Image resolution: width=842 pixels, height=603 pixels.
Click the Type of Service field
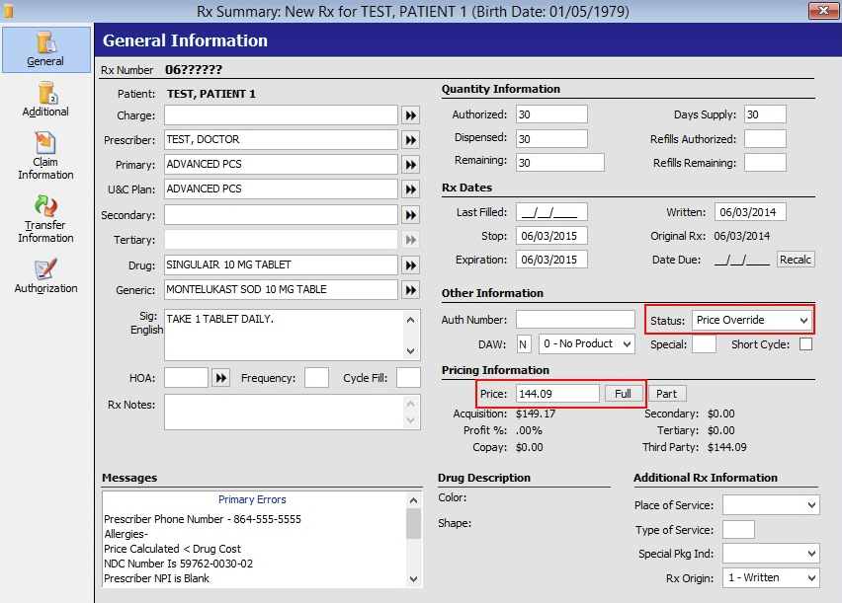[x=738, y=530]
